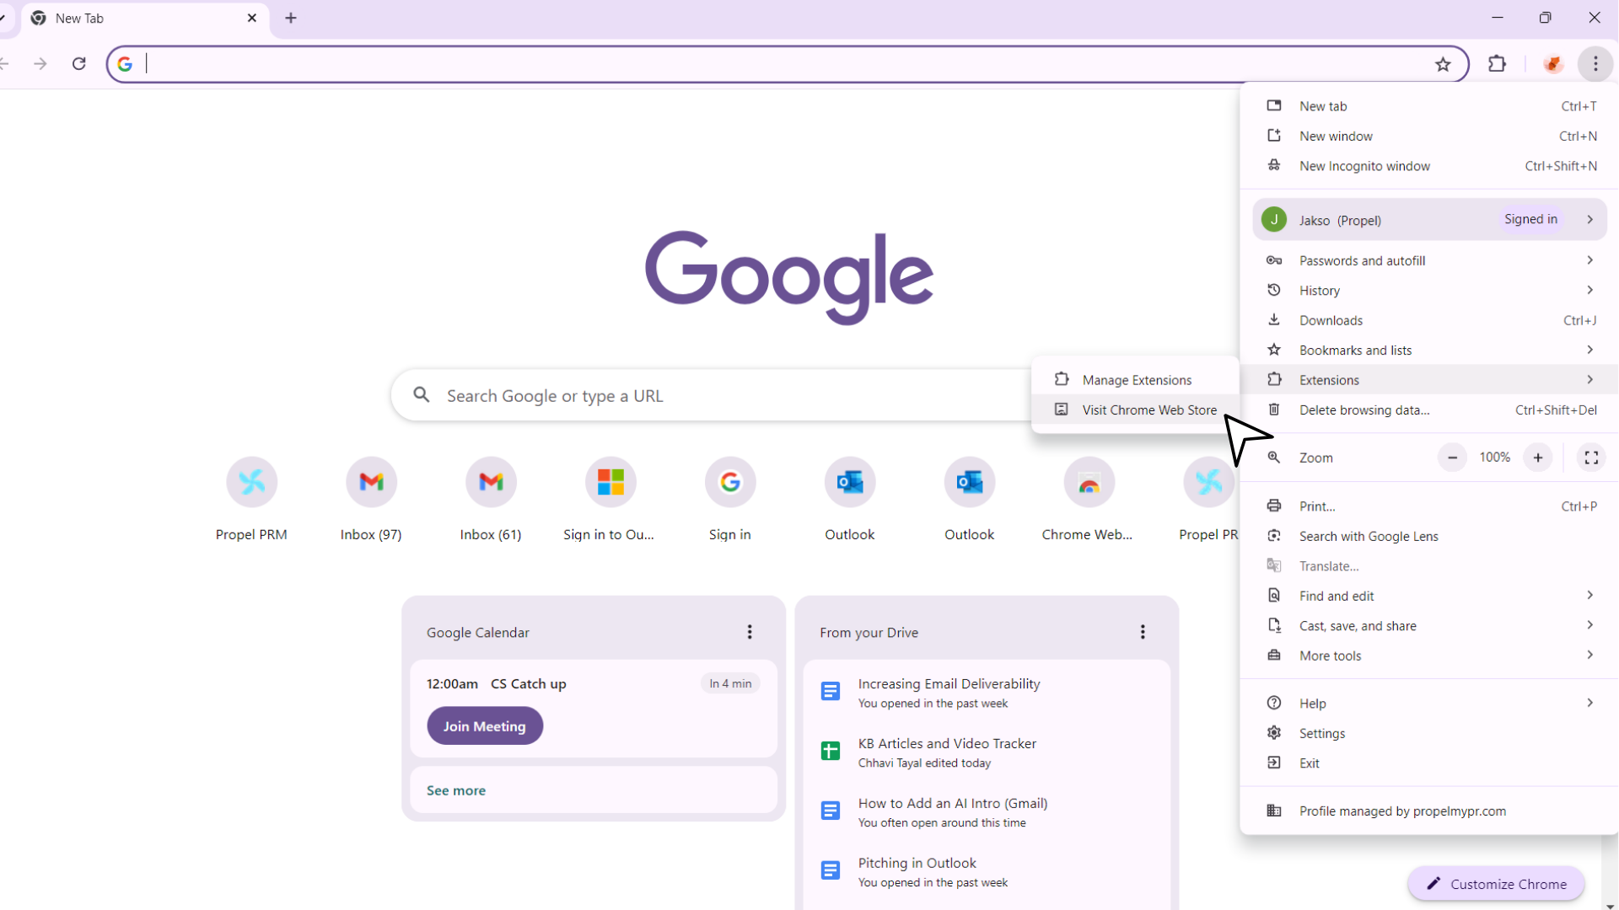Choose New window from the menu
1619x910 pixels.
tap(1429, 136)
